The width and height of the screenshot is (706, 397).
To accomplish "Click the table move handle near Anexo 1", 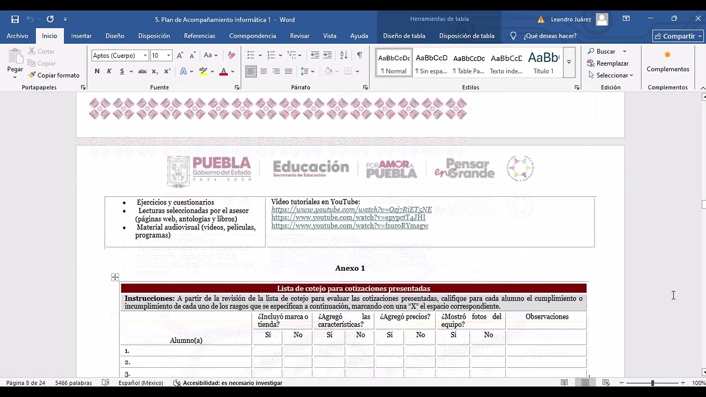I will point(115,277).
